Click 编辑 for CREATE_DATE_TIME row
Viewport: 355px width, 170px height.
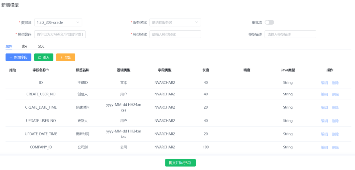tap(324, 107)
